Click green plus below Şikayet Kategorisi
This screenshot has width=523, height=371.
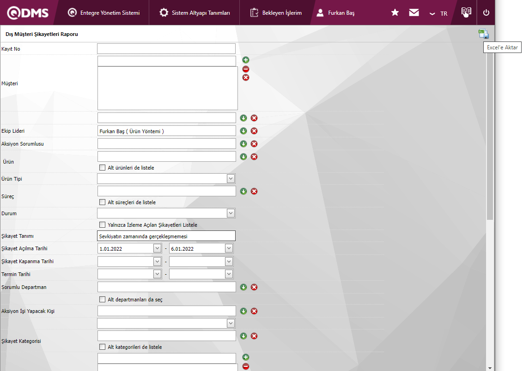(246, 357)
